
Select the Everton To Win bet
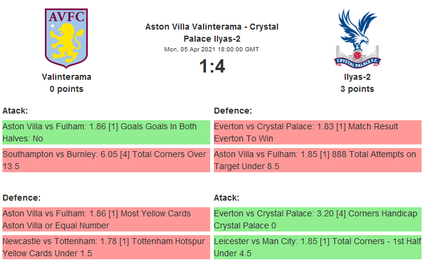[x=317, y=132]
